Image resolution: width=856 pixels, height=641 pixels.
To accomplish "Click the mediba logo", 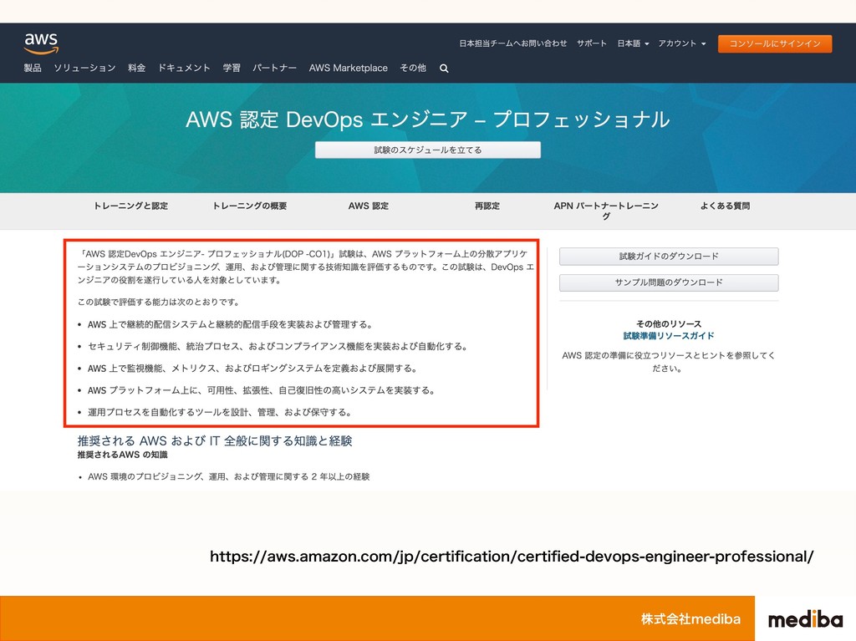I will [805, 619].
